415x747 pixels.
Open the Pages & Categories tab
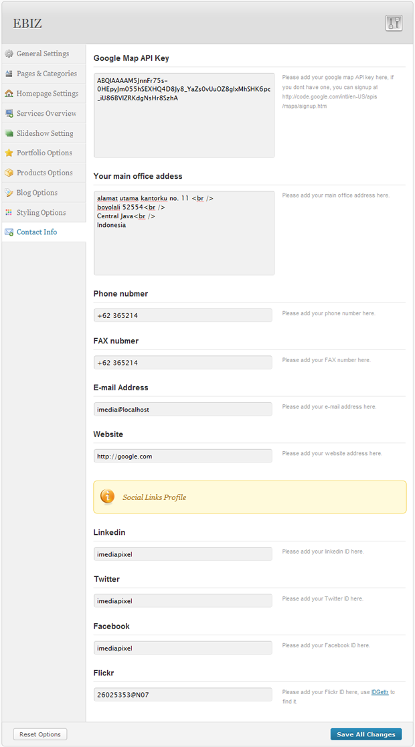point(46,74)
